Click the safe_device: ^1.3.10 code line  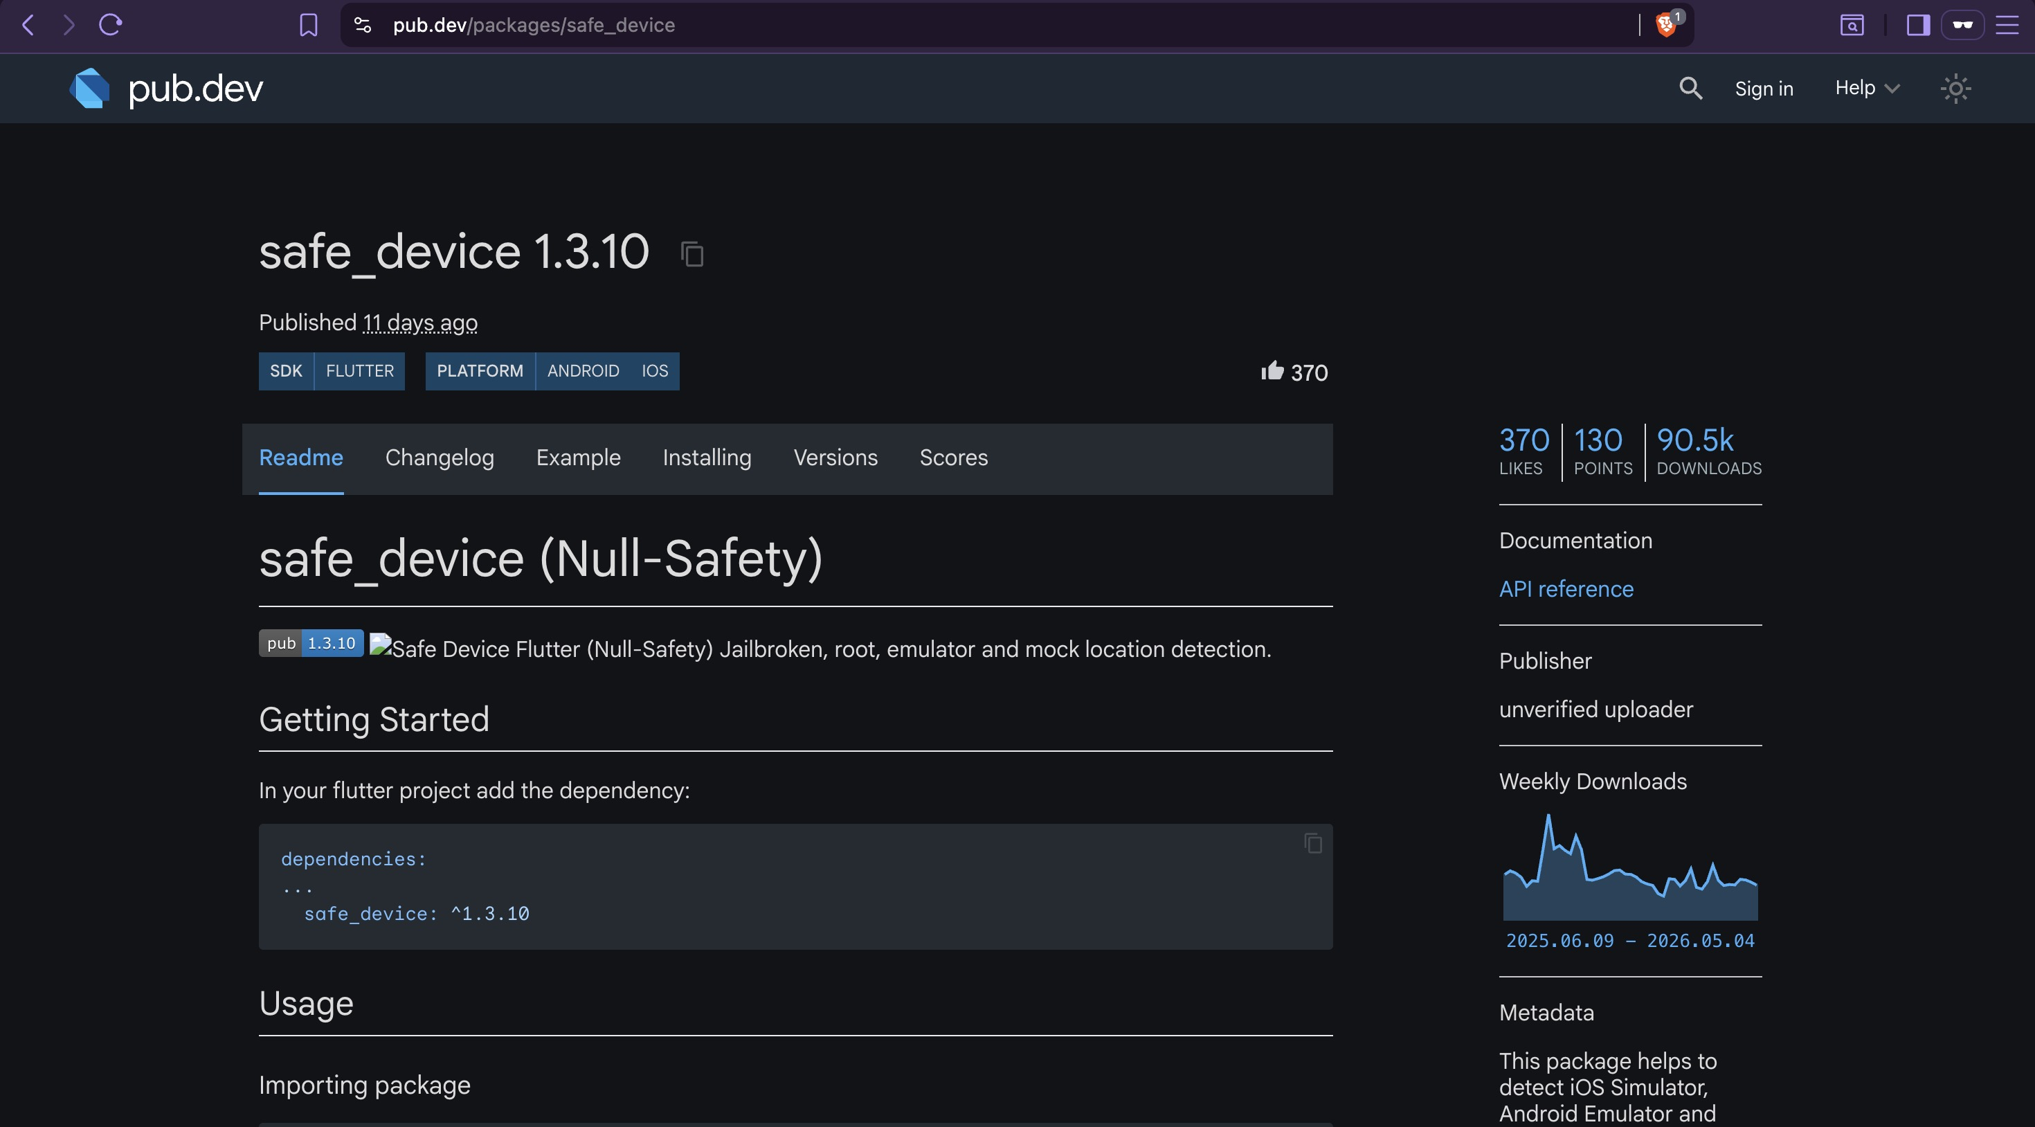[x=416, y=914]
